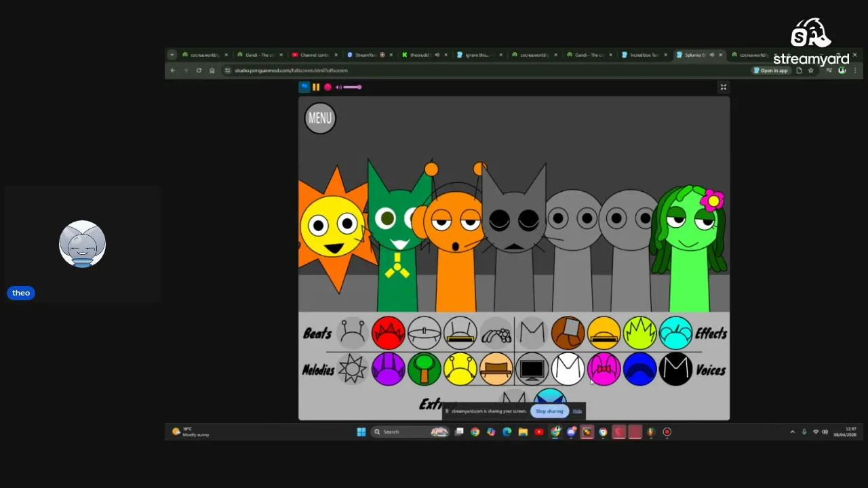Click the taskbar Search box
The width and height of the screenshot is (868, 488).
coord(411,432)
